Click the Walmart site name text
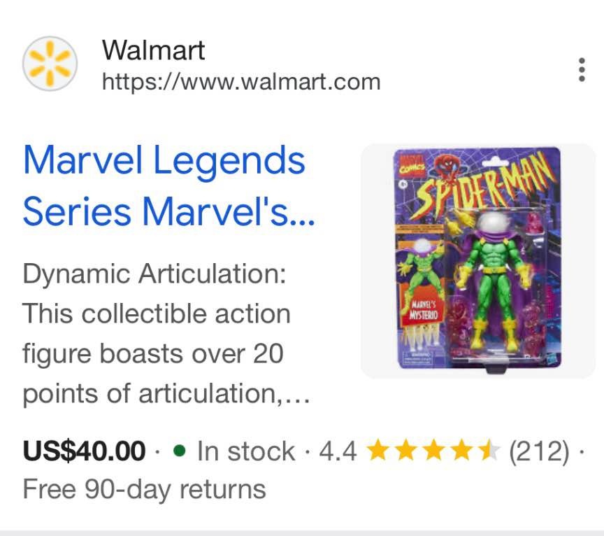604x536 pixels. tap(153, 50)
